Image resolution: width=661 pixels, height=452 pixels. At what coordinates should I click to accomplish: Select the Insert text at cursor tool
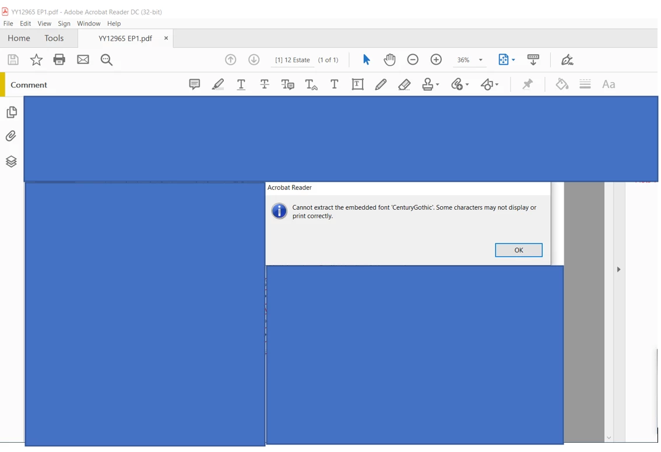click(311, 84)
